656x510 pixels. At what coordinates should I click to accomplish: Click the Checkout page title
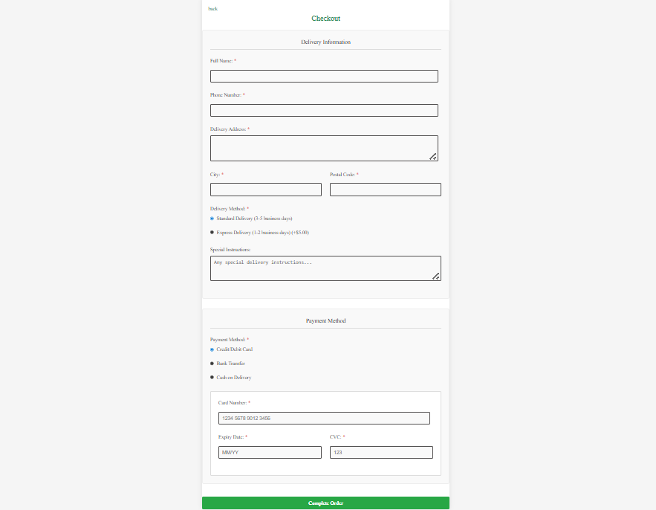point(325,19)
